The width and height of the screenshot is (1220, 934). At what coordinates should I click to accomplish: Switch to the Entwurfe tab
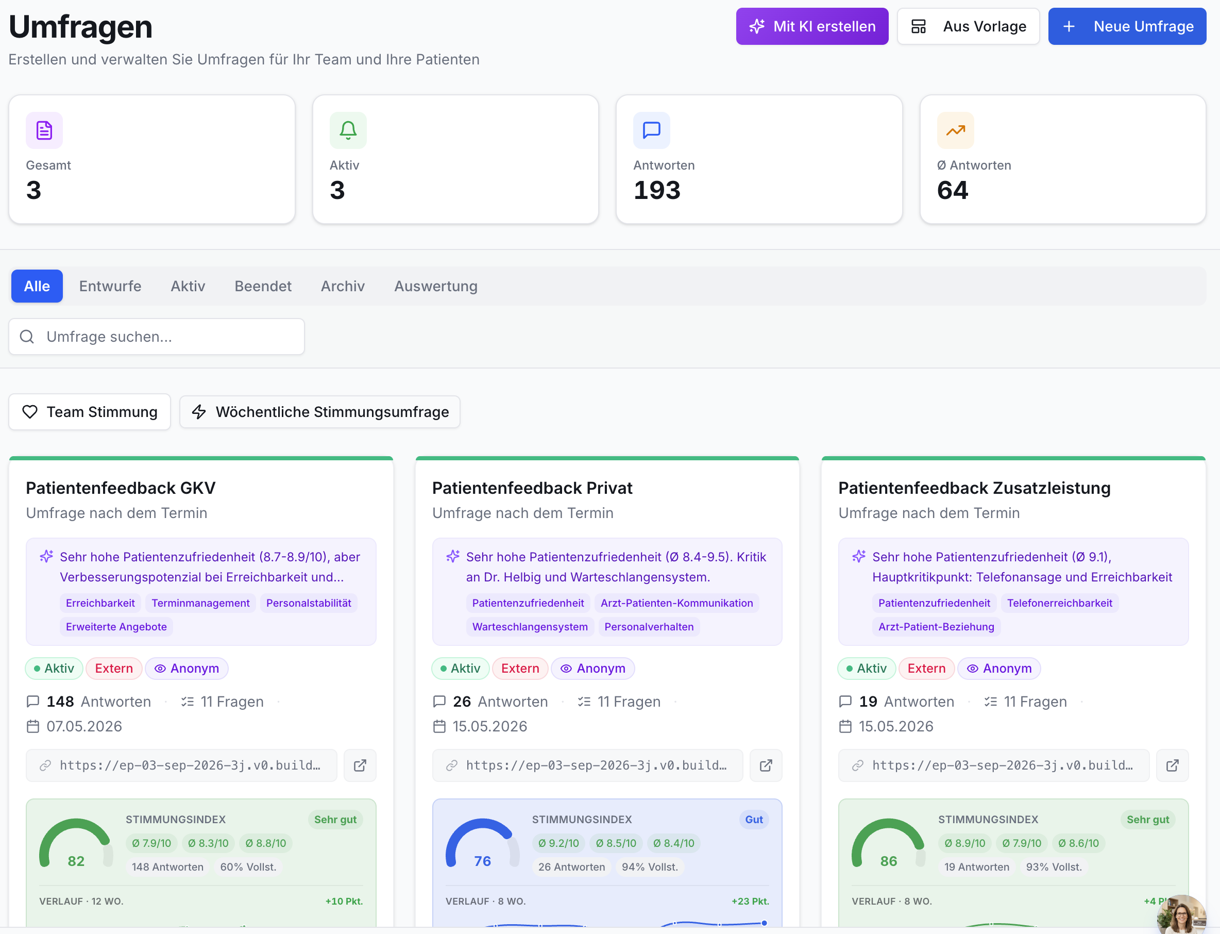[x=110, y=286]
